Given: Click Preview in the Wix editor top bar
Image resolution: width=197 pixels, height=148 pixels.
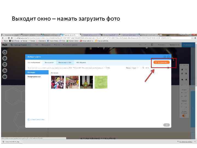Looking at the screenshot, I should pos(174,45).
